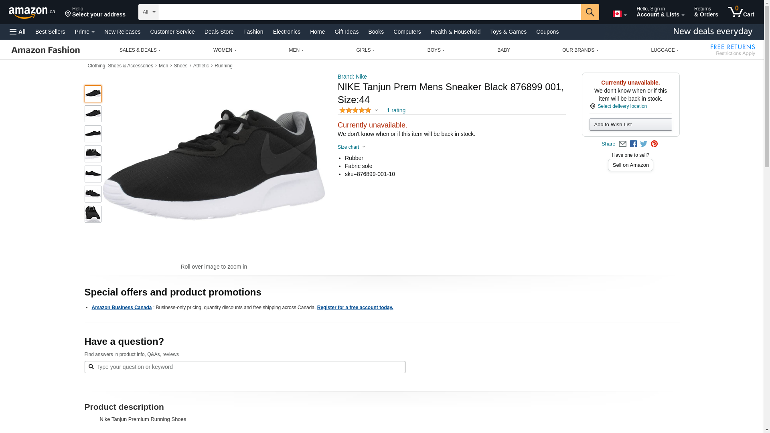Click Sell on Amazon button
770x433 pixels.
click(630, 165)
